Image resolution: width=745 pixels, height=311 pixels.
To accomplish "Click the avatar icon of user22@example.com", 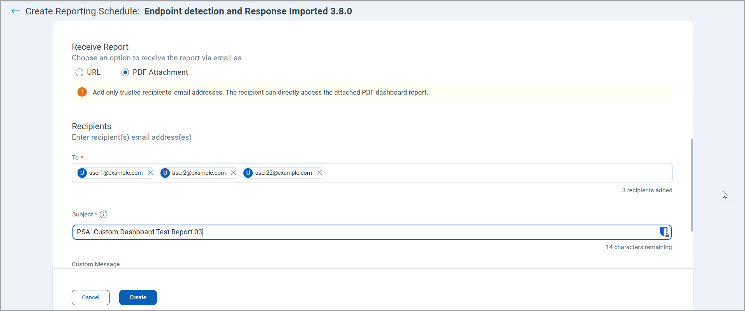I will click(248, 173).
